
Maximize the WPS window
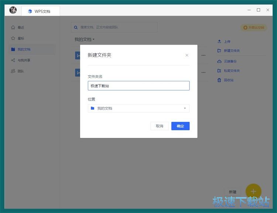pyautogui.click(x=259, y=10)
